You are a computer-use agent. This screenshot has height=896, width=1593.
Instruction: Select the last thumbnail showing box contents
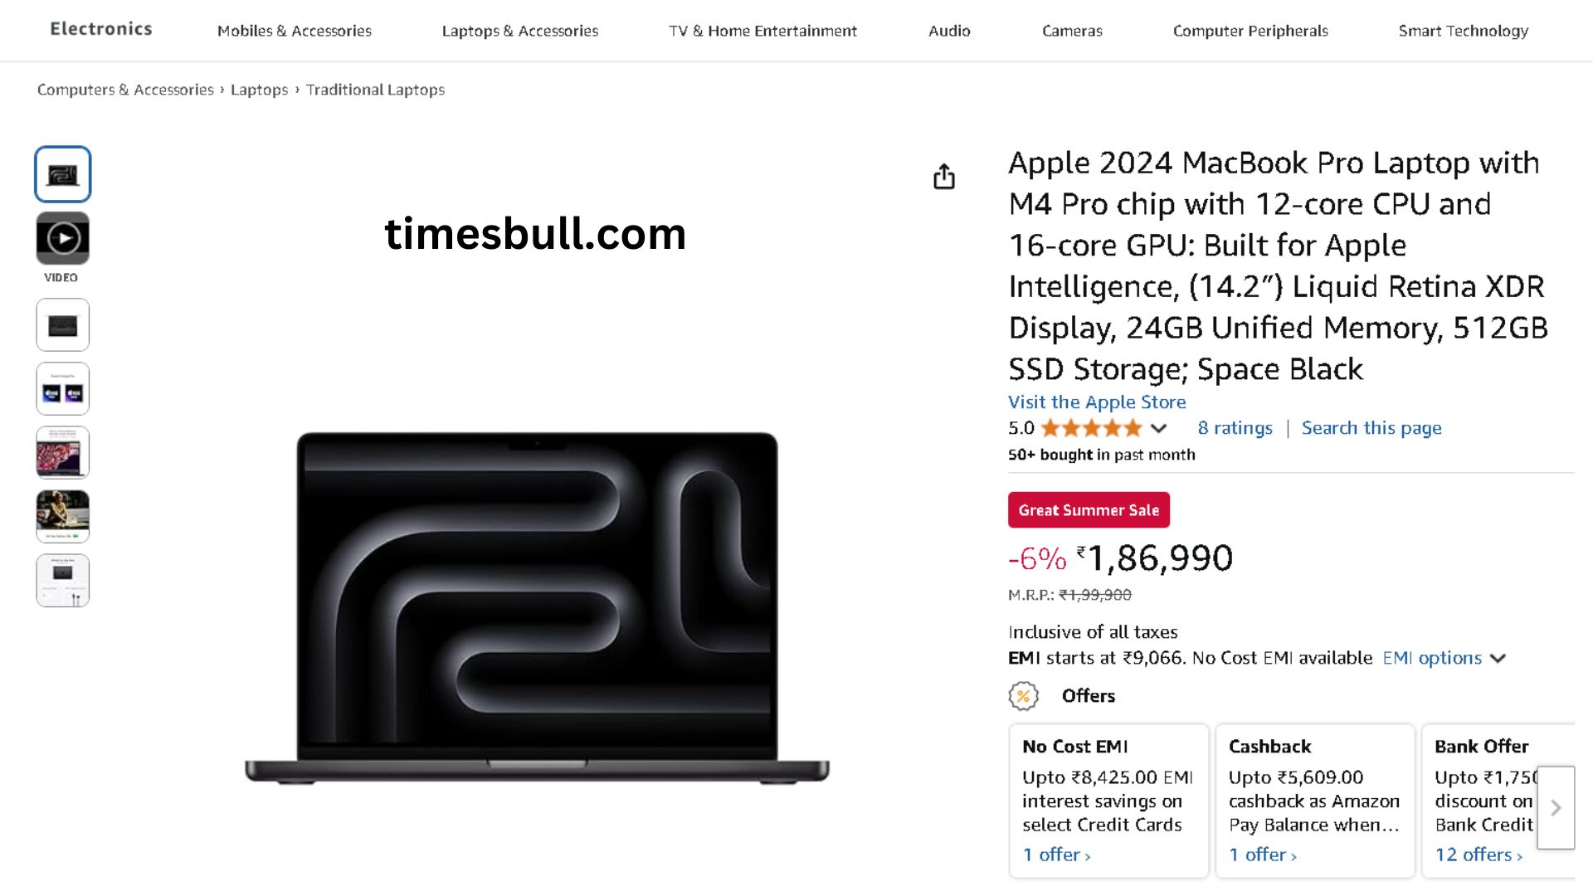(x=63, y=581)
